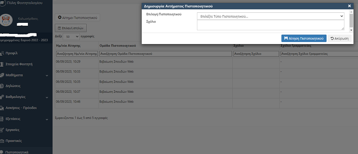Screen dimensions: 358x154
Task: Click the Εργασίες sidebar icon
Action: coord(2,130)
